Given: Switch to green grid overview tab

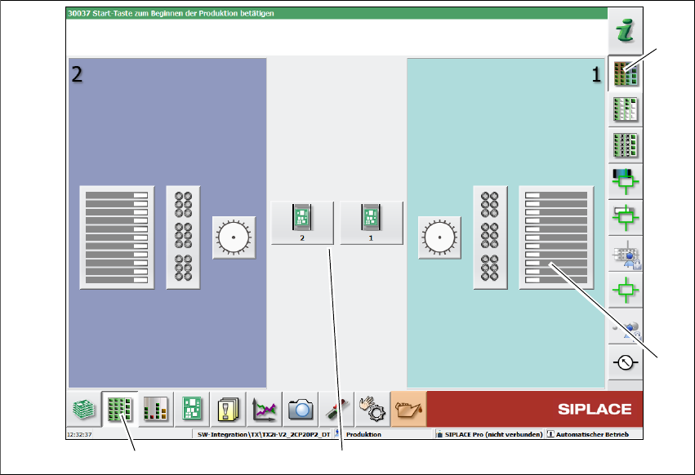Looking at the screenshot, I should tap(120, 409).
